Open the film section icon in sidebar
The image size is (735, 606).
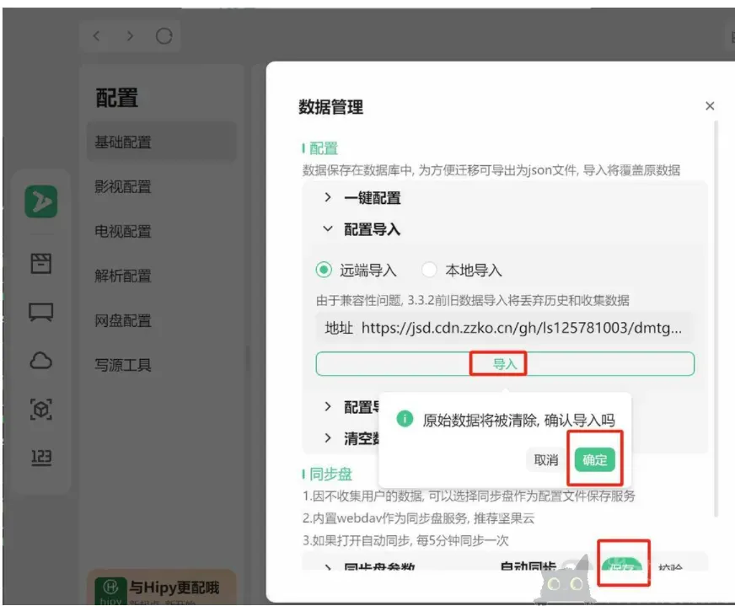point(40,264)
